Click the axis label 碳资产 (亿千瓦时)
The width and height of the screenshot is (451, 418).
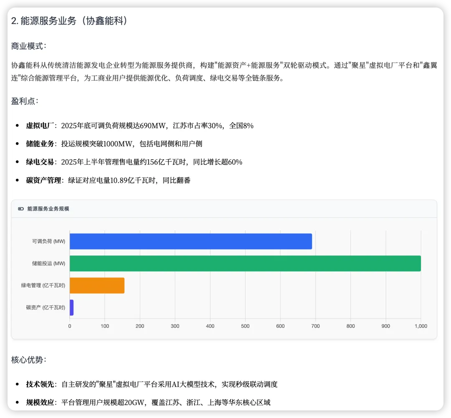(x=46, y=308)
